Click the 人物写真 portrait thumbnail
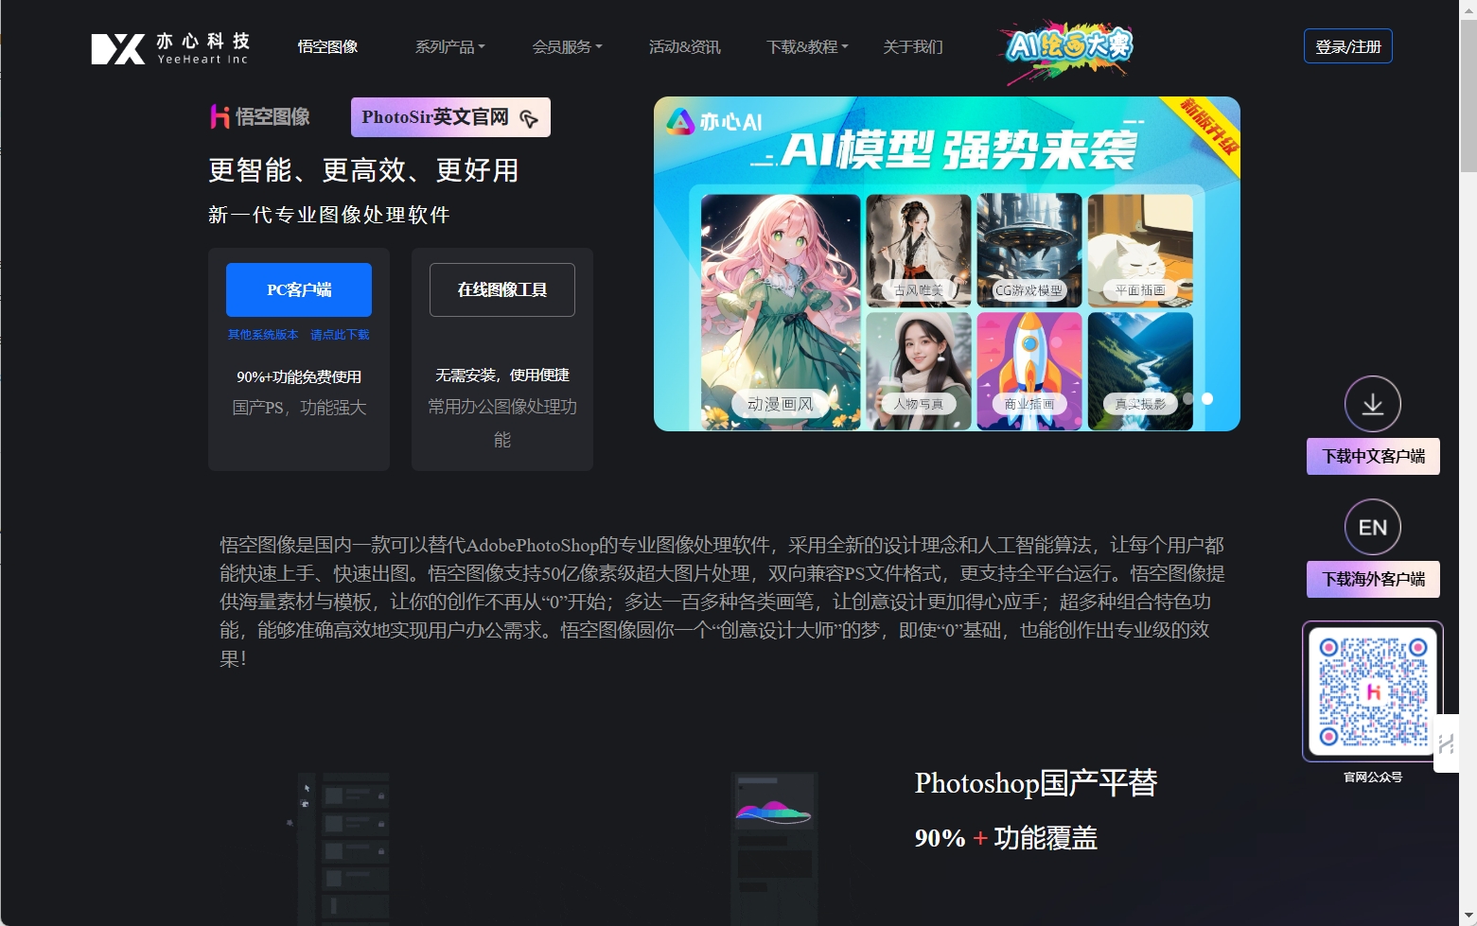This screenshot has height=926, width=1477. tap(919, 371)
